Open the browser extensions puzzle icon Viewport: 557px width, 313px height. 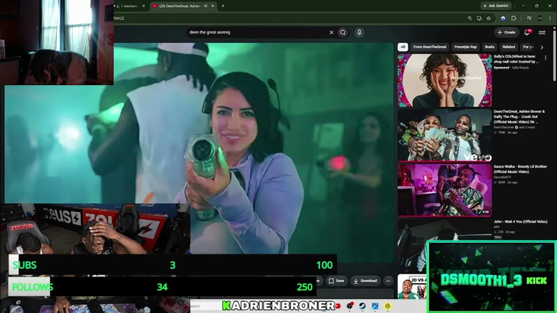(513, 18)
